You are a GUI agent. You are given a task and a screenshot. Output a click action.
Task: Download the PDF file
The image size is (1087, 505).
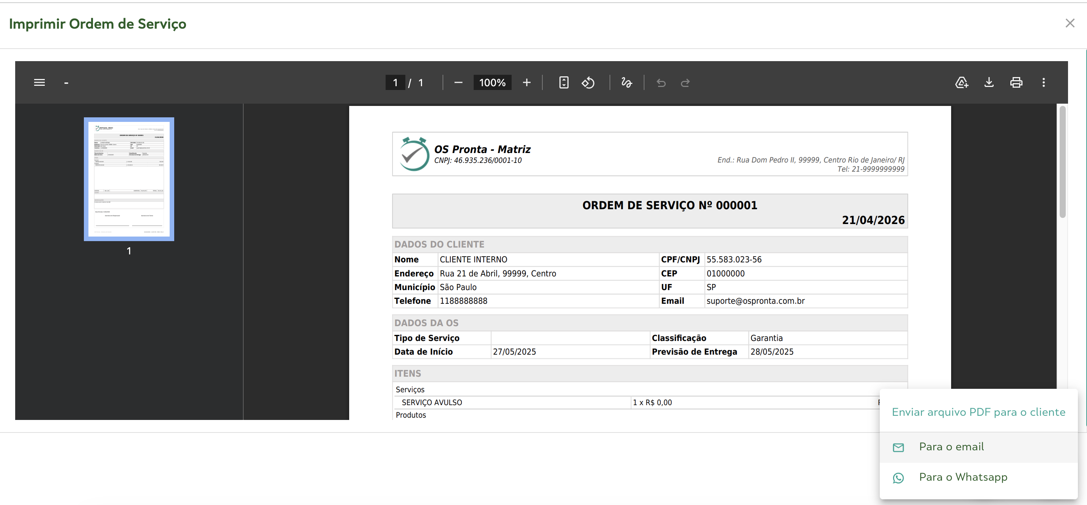tap(989, 82)
